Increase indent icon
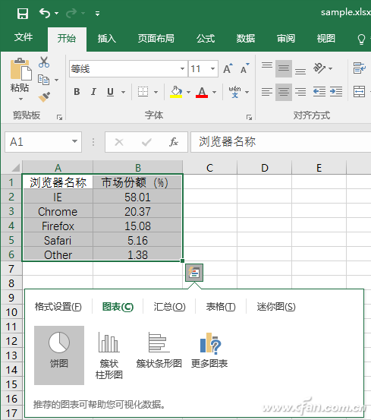This screenshot has width=371, height=420. [336, 92]
